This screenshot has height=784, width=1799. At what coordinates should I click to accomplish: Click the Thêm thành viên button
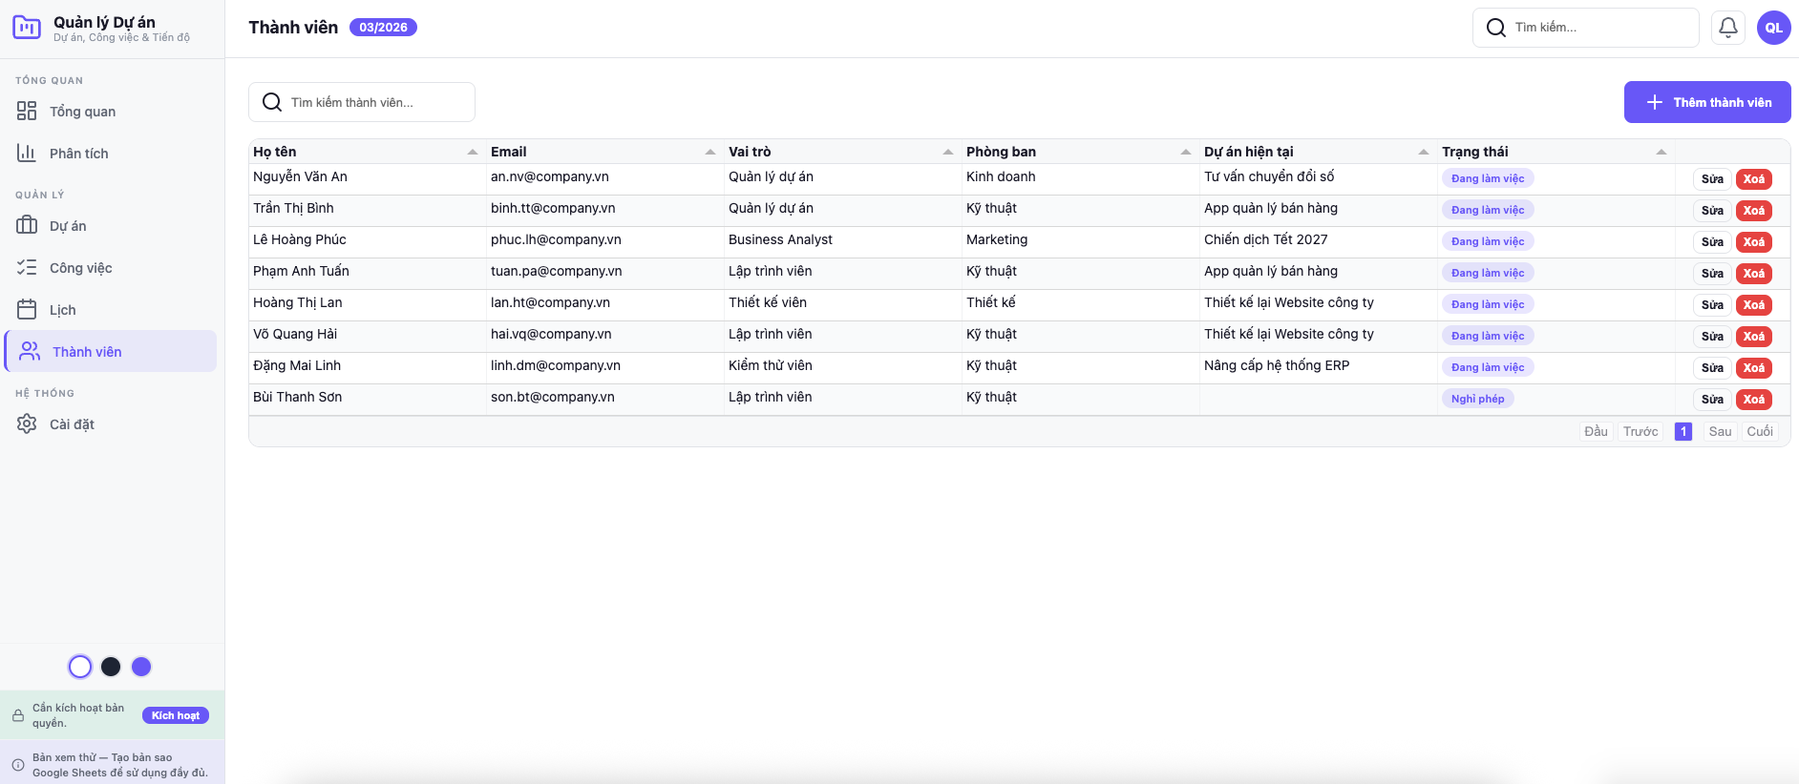[1706, 102]
